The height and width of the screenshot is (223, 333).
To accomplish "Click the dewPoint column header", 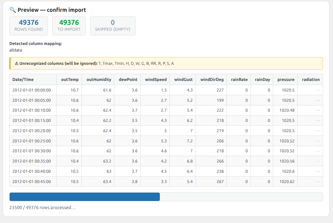I will pyautogui.click(x=128, y=79).
